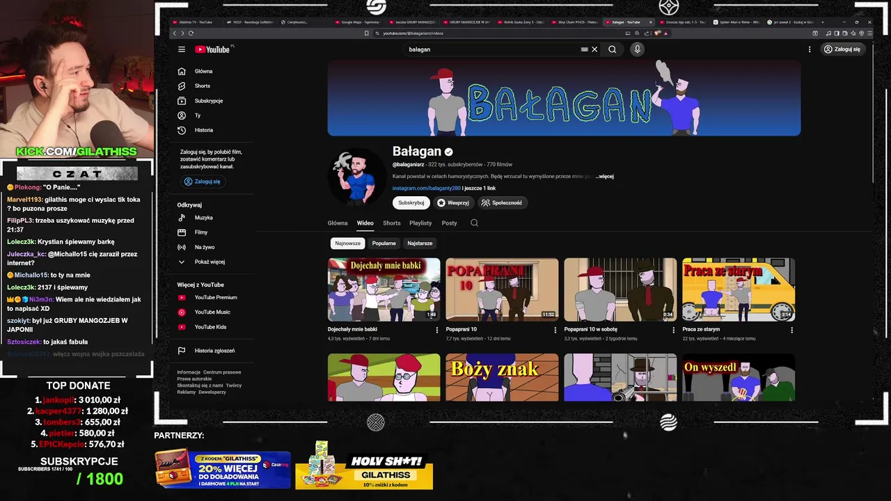Clear the search text with the X

coord(594,49)
